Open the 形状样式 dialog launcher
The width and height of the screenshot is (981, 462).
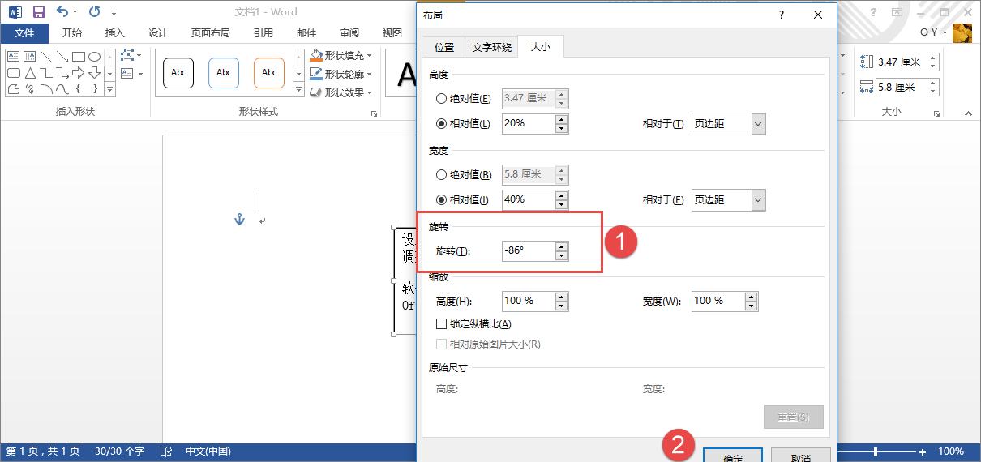(375, 113)
